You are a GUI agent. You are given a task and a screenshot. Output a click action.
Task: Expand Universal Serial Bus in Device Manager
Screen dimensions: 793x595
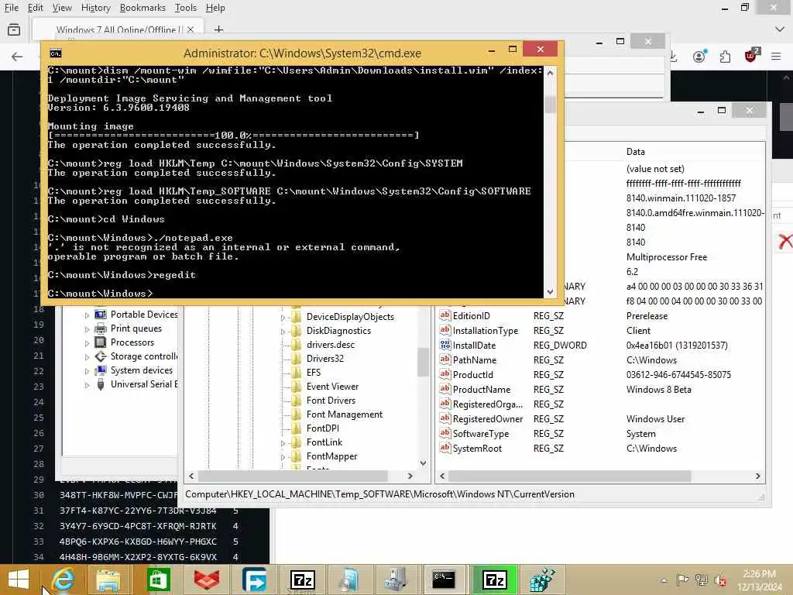(x=87, y=385)
